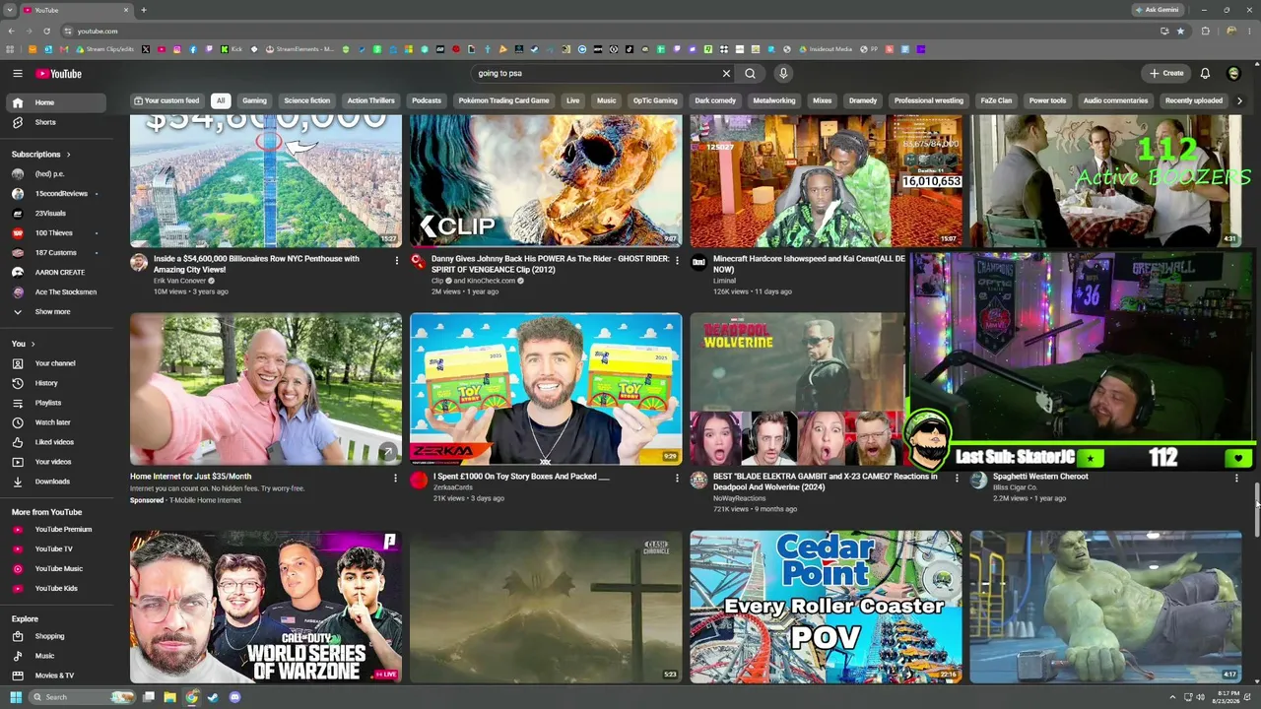Open Playlists in the sidebar
This screenshot has height=709, width=1261.
click(58, 403)
